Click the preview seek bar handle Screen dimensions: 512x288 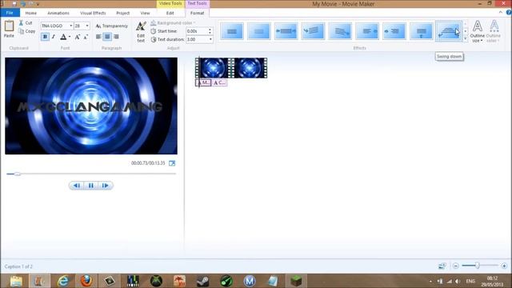click(18, 174)
